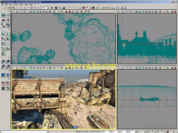Collapse the modes section in left toolbox

tap(9, 11)
